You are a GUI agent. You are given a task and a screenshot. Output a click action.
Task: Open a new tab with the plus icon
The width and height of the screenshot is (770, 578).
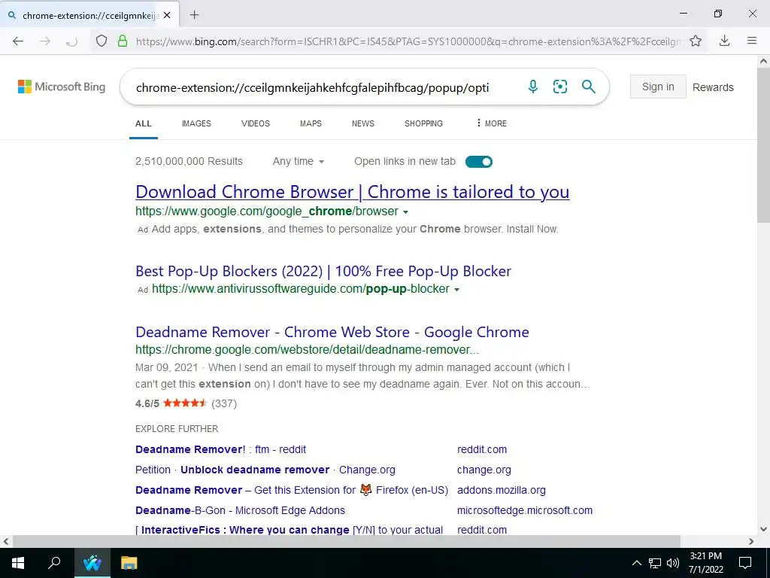click(195, 15)
